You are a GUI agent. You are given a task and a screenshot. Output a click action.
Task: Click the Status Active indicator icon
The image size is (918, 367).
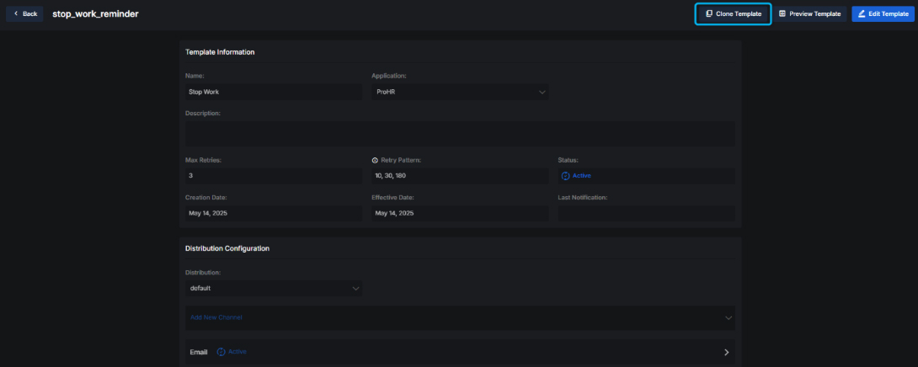coord(566,176)
